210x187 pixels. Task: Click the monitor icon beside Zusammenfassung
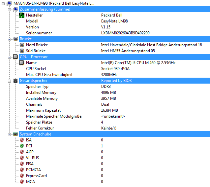15,9
